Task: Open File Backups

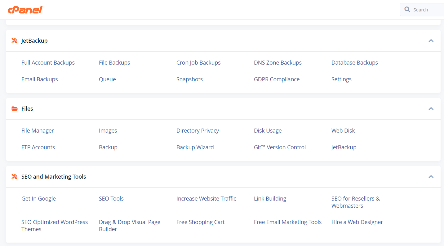Action: click(114, 62)
